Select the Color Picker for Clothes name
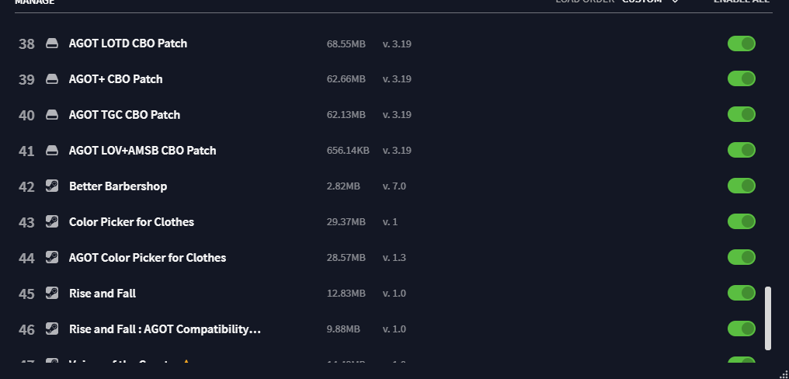The image size is (789, 379). [x=131, y=222]
